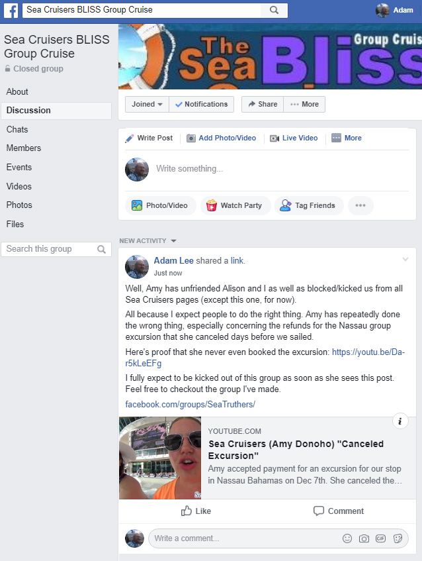Open the Members section in sidebar
This screenshot has width=422, height=561.
point(24,148)
